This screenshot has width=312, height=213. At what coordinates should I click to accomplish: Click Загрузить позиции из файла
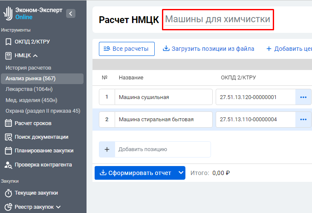208,49
